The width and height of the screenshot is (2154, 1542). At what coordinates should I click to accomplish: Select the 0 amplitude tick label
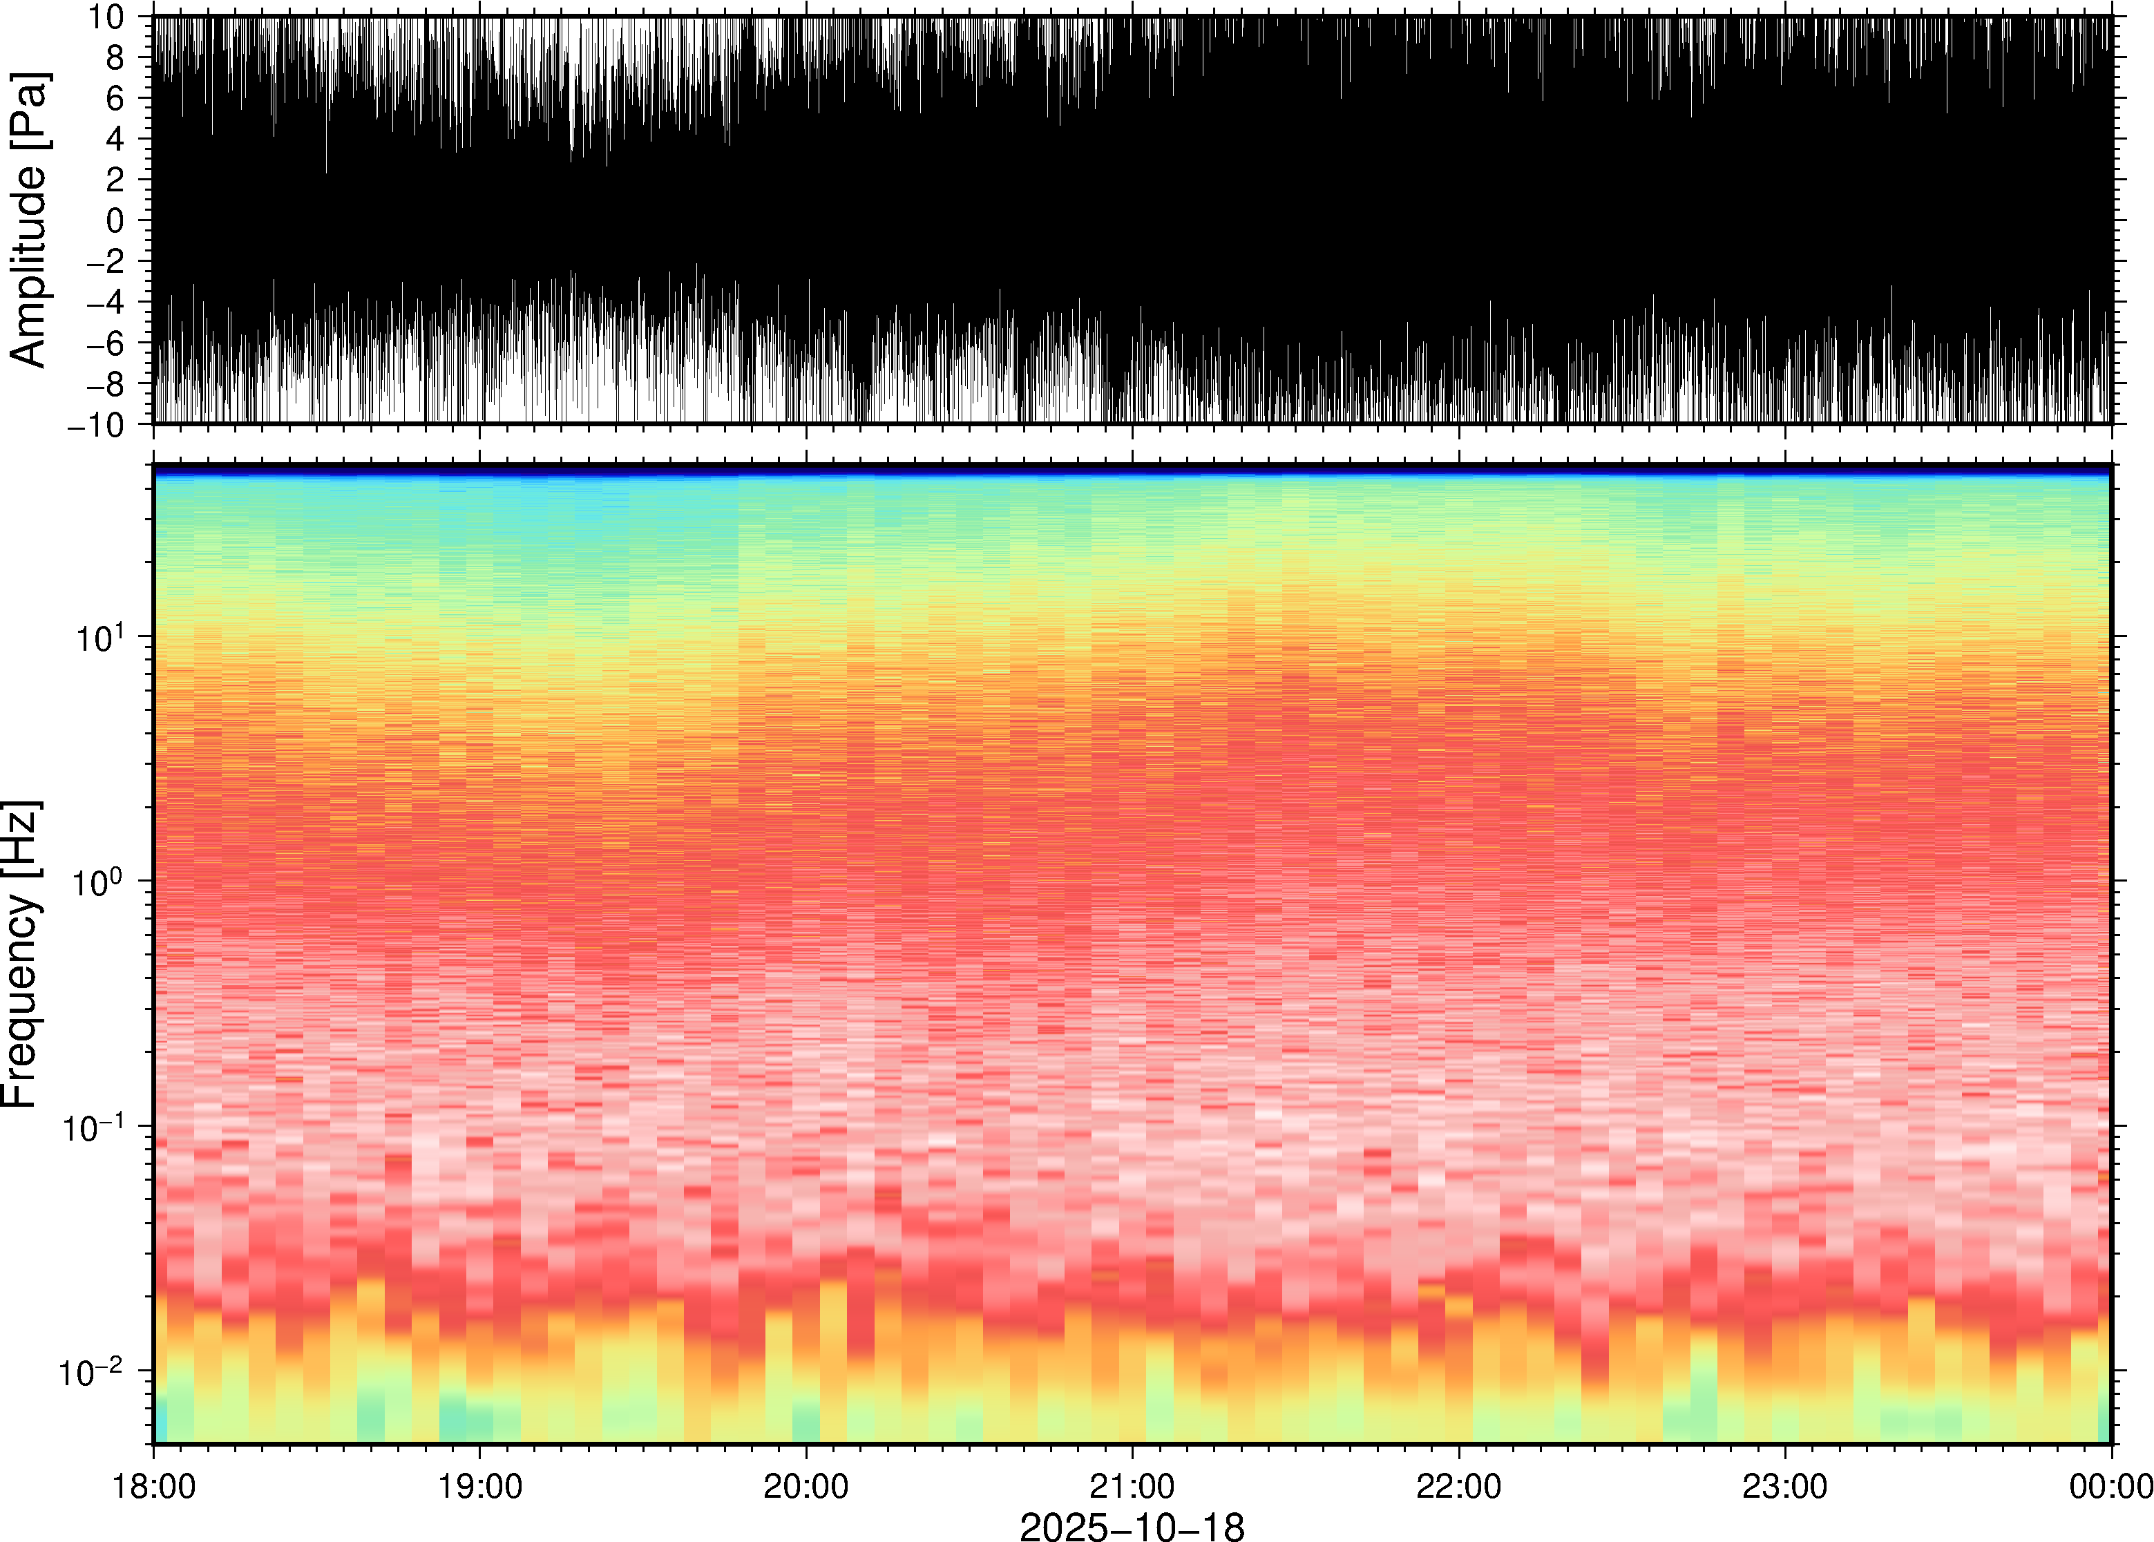[115, 220]
